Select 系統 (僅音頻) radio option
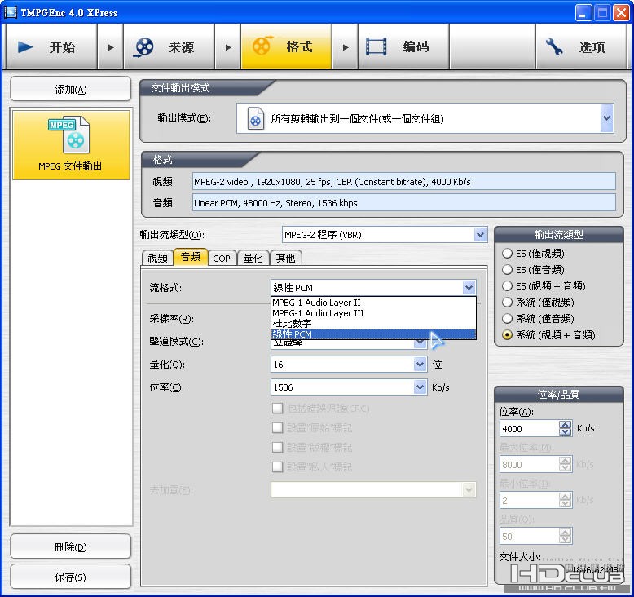Screen dimensions: 634x597 (507, 319)
